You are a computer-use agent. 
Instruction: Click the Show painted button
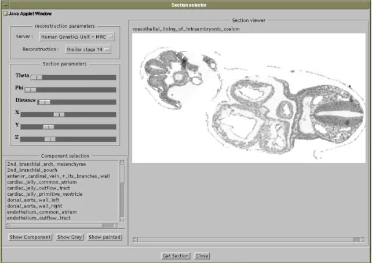click(105, 237)
